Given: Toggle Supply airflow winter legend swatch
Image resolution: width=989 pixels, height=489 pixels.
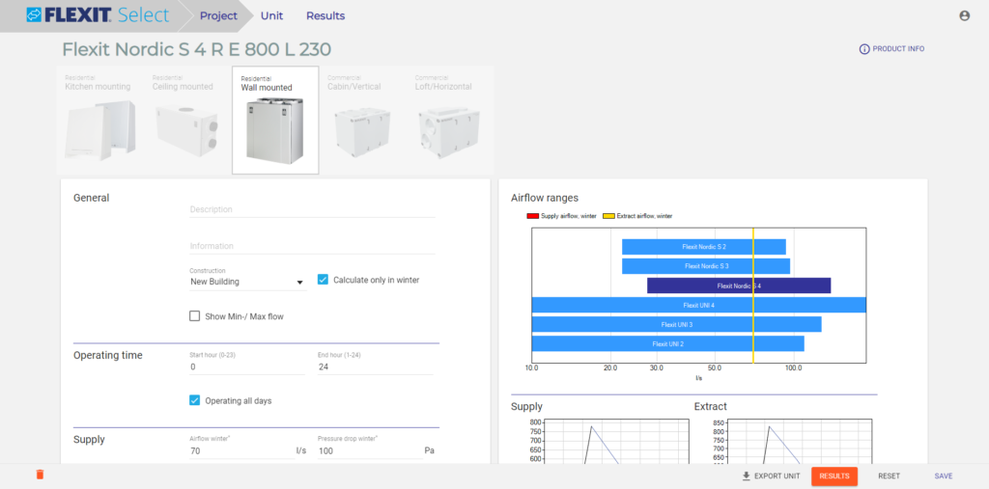Looking at the screenshot, I should pos(532,216).
